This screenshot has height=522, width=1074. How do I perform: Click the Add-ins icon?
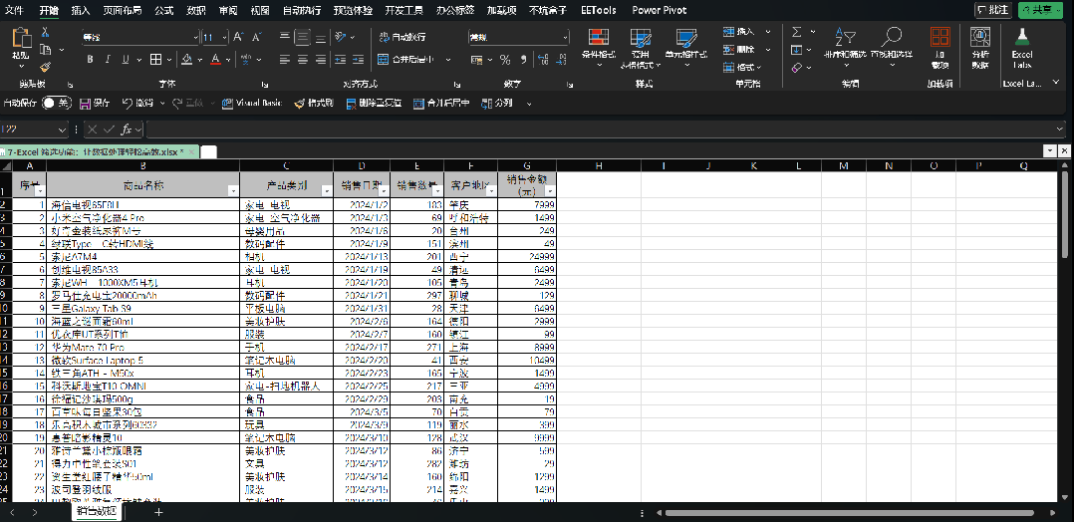pyautogui.click(x=940, y=37)
